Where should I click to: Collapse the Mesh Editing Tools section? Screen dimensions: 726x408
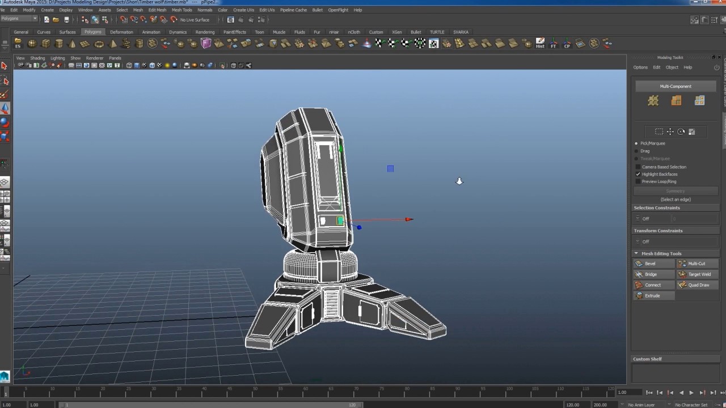[636, 253]
